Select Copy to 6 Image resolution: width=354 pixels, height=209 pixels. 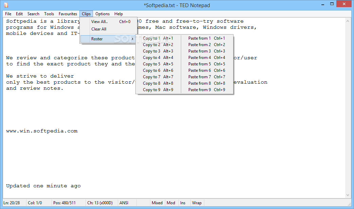tap(158, 70)
